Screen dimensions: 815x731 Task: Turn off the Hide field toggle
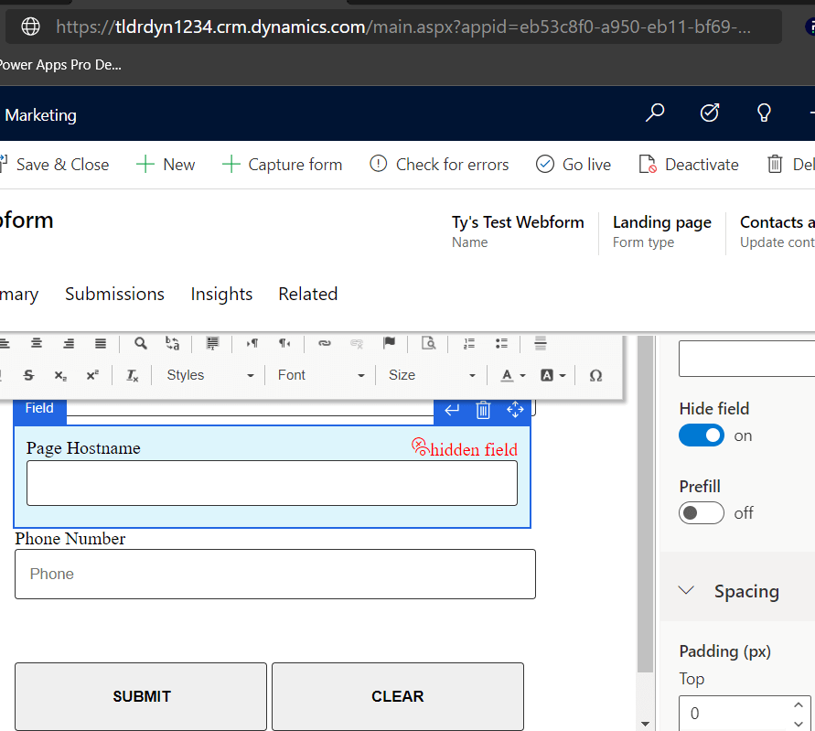coord(702,435)
